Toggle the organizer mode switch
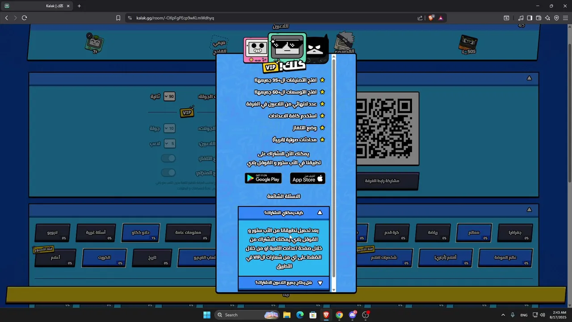The height and width of the screenshot is (322, 572). tap(168, 173)
